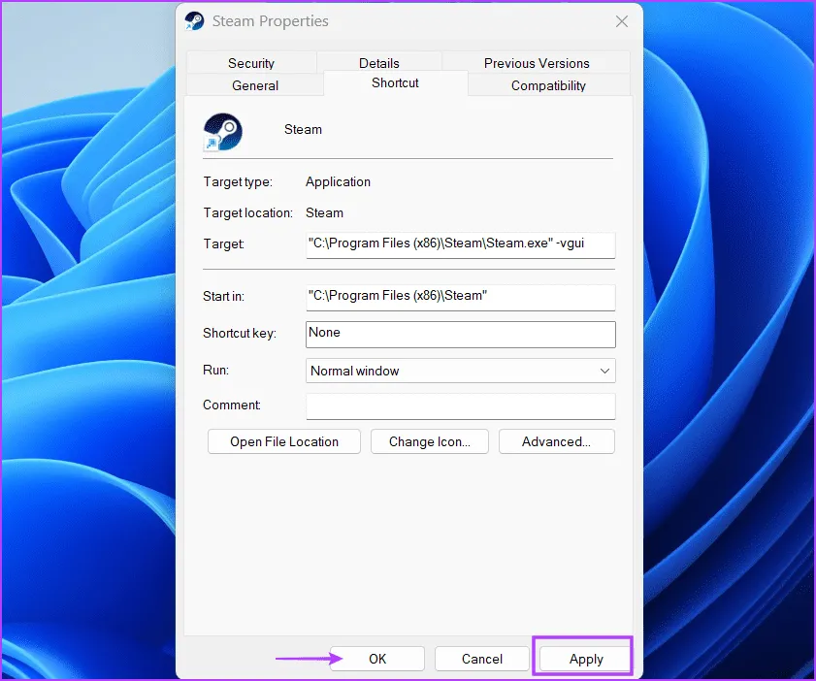Click the Shortcut tab

[395, 83]
